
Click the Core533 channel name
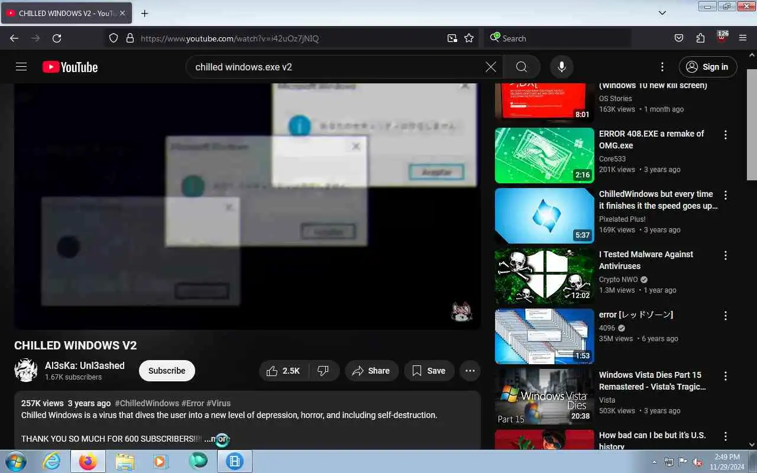pos(612,159)
